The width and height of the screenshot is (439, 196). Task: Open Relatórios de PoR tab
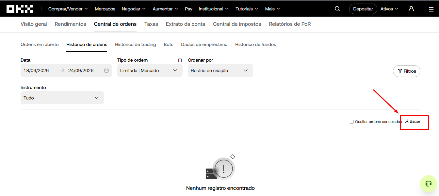click(x=290, y=24)
